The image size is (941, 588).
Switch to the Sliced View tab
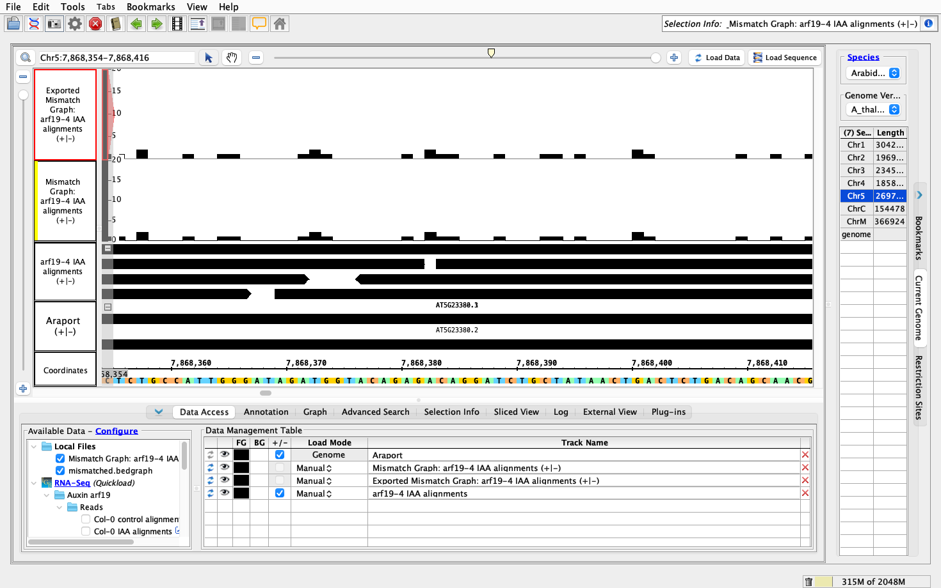[516, 412]
